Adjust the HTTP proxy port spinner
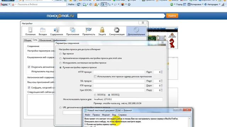 coord(162,72)
